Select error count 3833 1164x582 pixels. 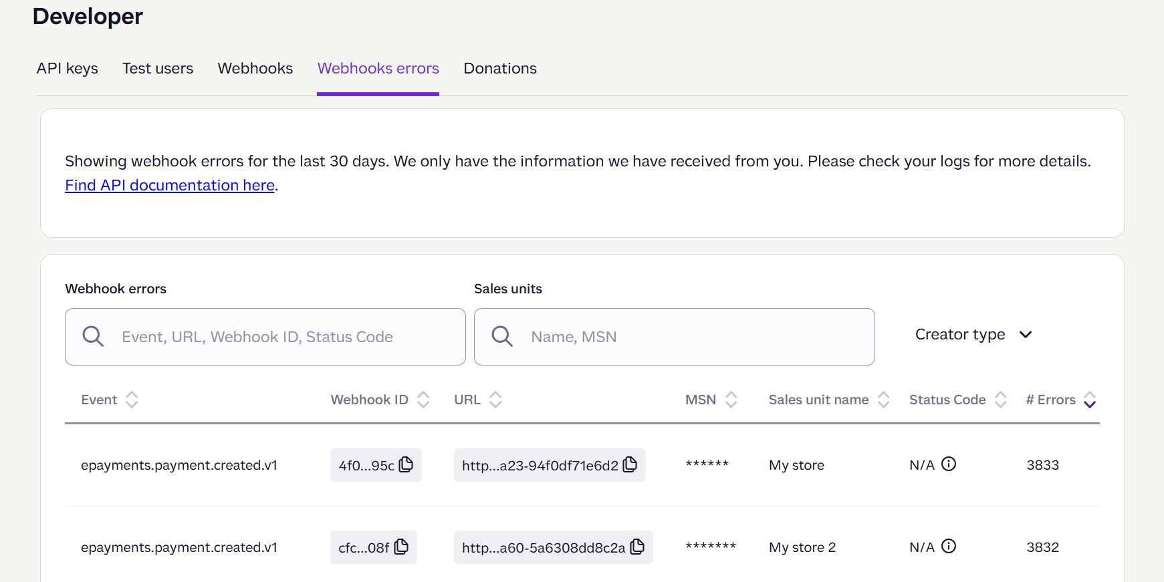click(1043, 465)
